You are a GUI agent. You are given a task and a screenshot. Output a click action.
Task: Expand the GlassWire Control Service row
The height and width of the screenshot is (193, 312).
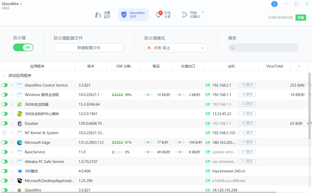(12, 85)
